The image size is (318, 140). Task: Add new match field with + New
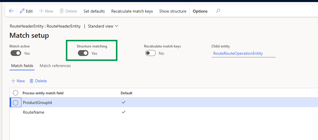click(18, 81)
